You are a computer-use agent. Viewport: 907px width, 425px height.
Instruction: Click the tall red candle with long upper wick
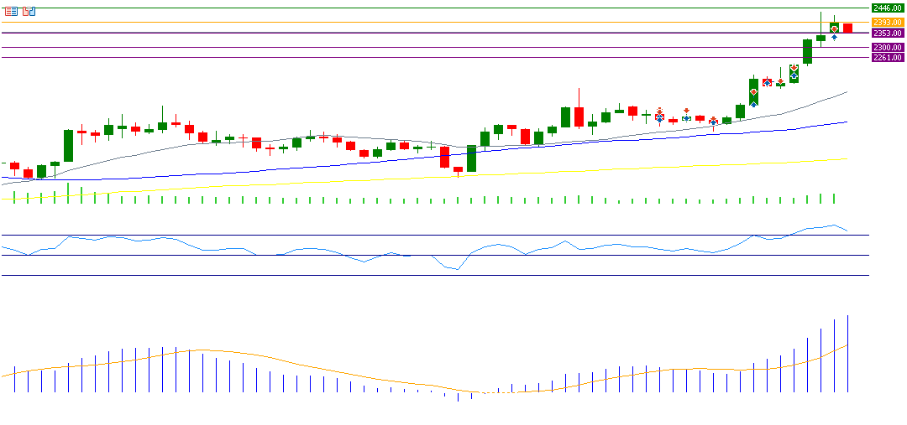(x=579, y=116)
